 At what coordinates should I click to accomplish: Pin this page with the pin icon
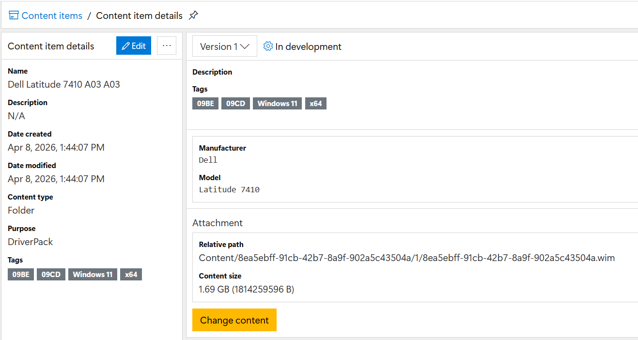193,15
